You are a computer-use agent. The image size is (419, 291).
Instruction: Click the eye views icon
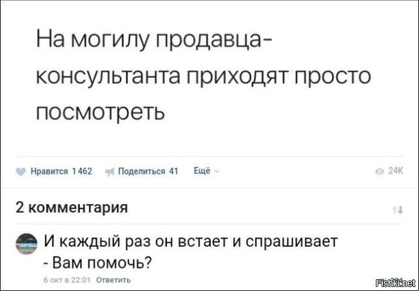point(380,172)
